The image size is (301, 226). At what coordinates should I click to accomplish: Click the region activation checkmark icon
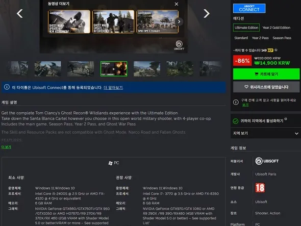[235, 121]
